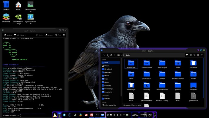Screen dimensions: 209x118
Task: Toggle hidden files eye icon in Dolphin
Action: tap(202, 55)
